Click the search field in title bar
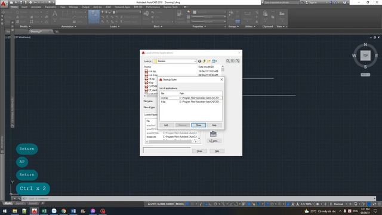Image resolution: width=382 pixels, height=215 pixels. [281, 2]
